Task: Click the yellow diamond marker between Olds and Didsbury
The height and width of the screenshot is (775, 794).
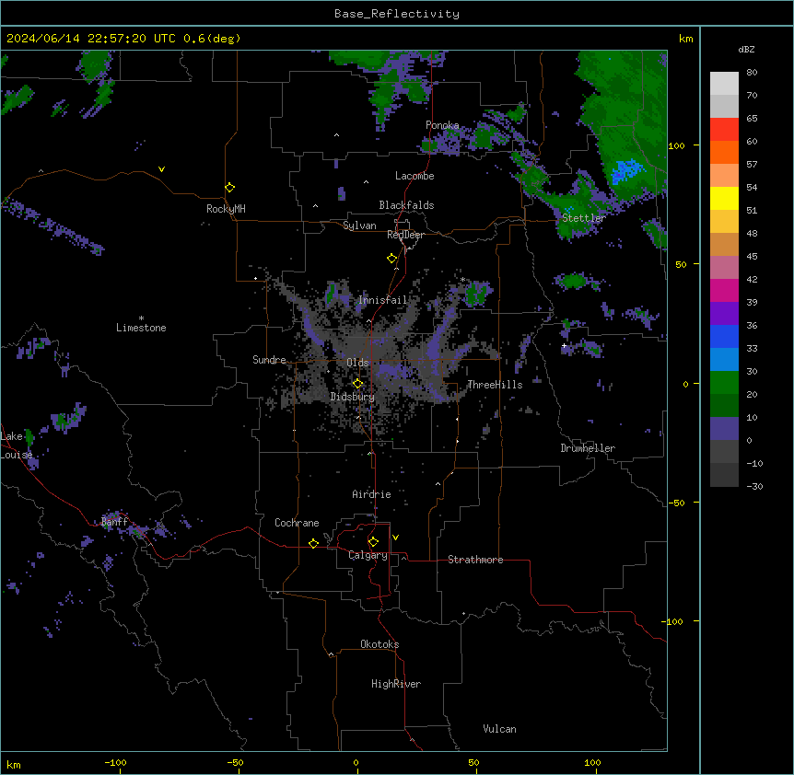Action: click(357, 384)
